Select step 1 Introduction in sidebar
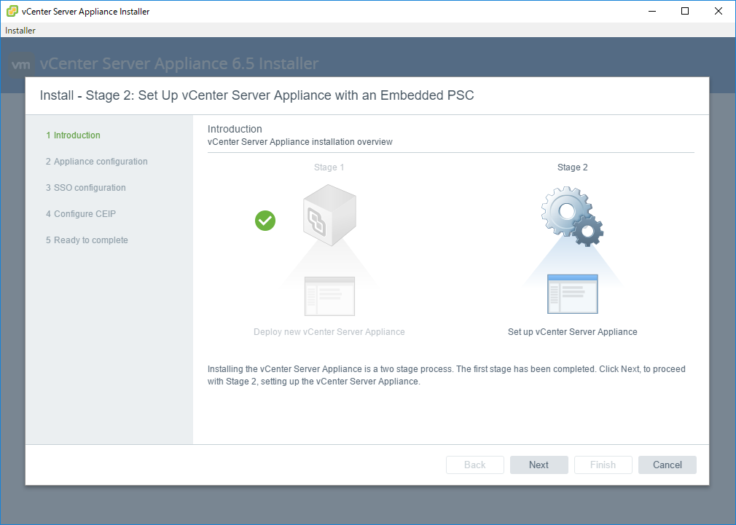This screenshot has width=736, height=525. [x=73, y=135]
